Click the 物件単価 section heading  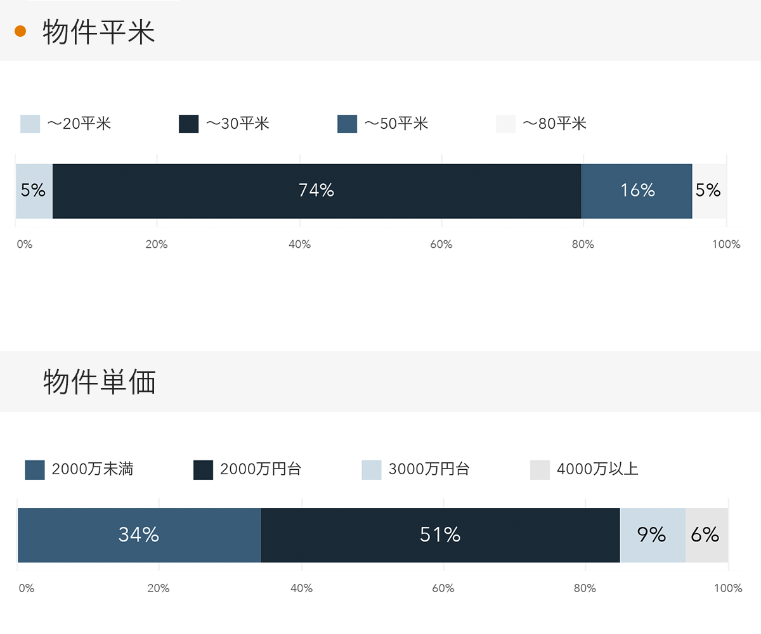point(100,382)
